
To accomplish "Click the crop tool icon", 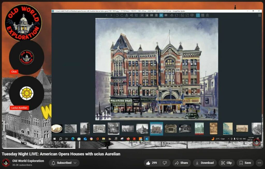I will pos(136,15).
